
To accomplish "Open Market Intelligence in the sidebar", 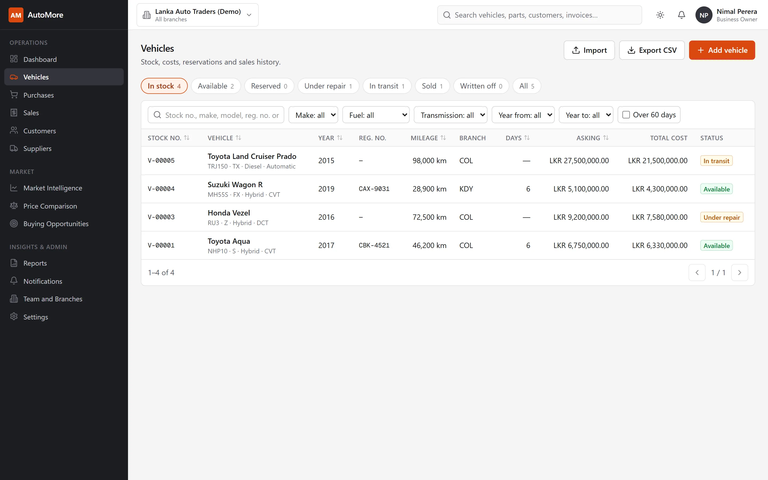I will tap(64, 188).
